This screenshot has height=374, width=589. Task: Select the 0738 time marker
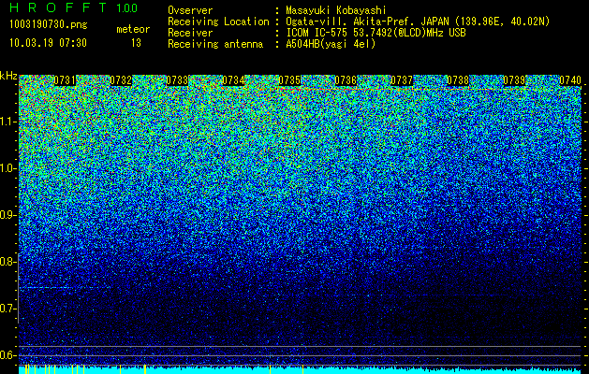(458, 80)
